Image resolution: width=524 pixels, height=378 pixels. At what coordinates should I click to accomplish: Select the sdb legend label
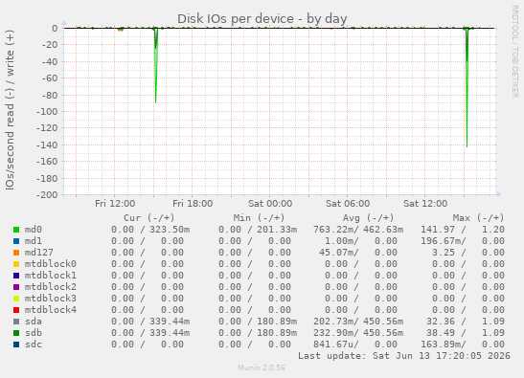(x=34, y=333)
